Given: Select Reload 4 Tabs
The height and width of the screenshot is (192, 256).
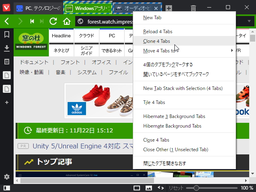Looking at the screenshot, I should [184, 32].
